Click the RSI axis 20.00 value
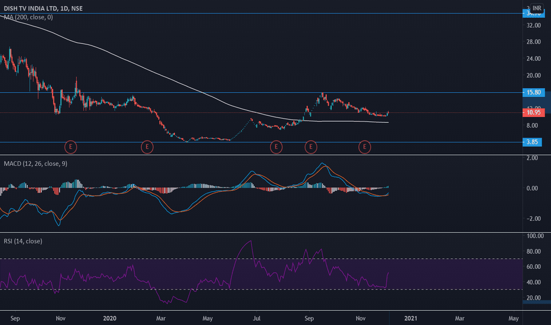The width and height of the screenshot is (551, 325). [x=533, y=298]
